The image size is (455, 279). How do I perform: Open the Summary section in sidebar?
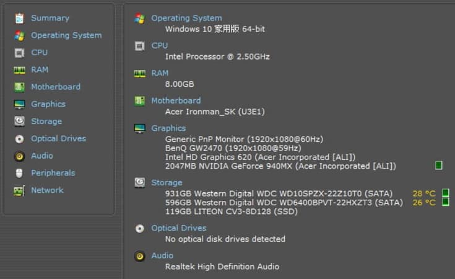pyautogui.click(x=50, y=18)
